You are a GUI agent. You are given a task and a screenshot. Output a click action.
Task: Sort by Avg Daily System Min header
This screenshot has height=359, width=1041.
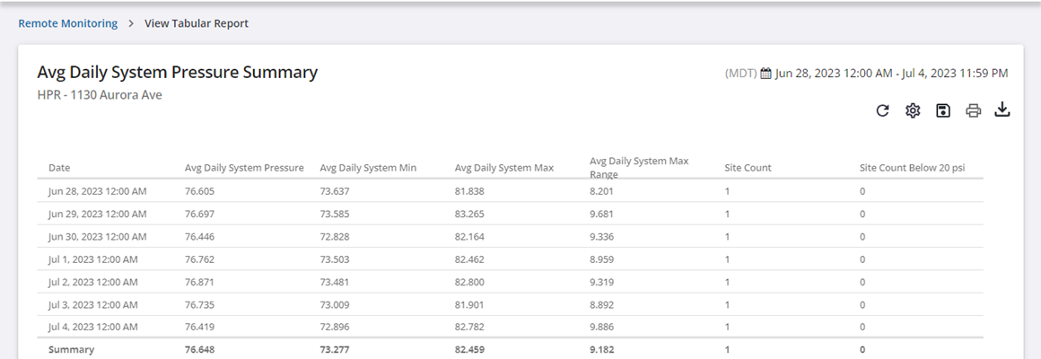click(x=368, y=168)
